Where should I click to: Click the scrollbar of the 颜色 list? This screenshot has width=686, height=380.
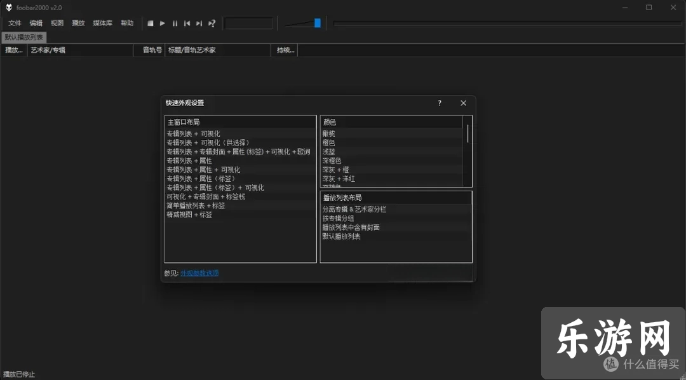(x=467, y=133)
